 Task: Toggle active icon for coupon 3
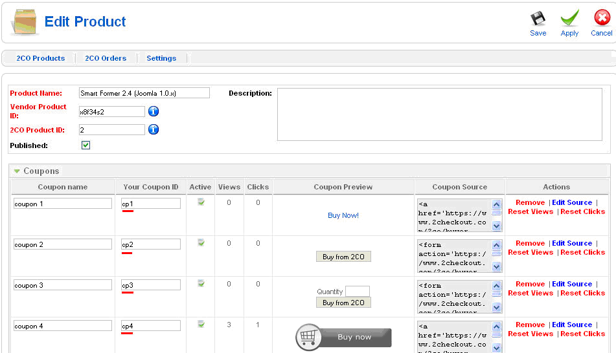click(201, 284)
